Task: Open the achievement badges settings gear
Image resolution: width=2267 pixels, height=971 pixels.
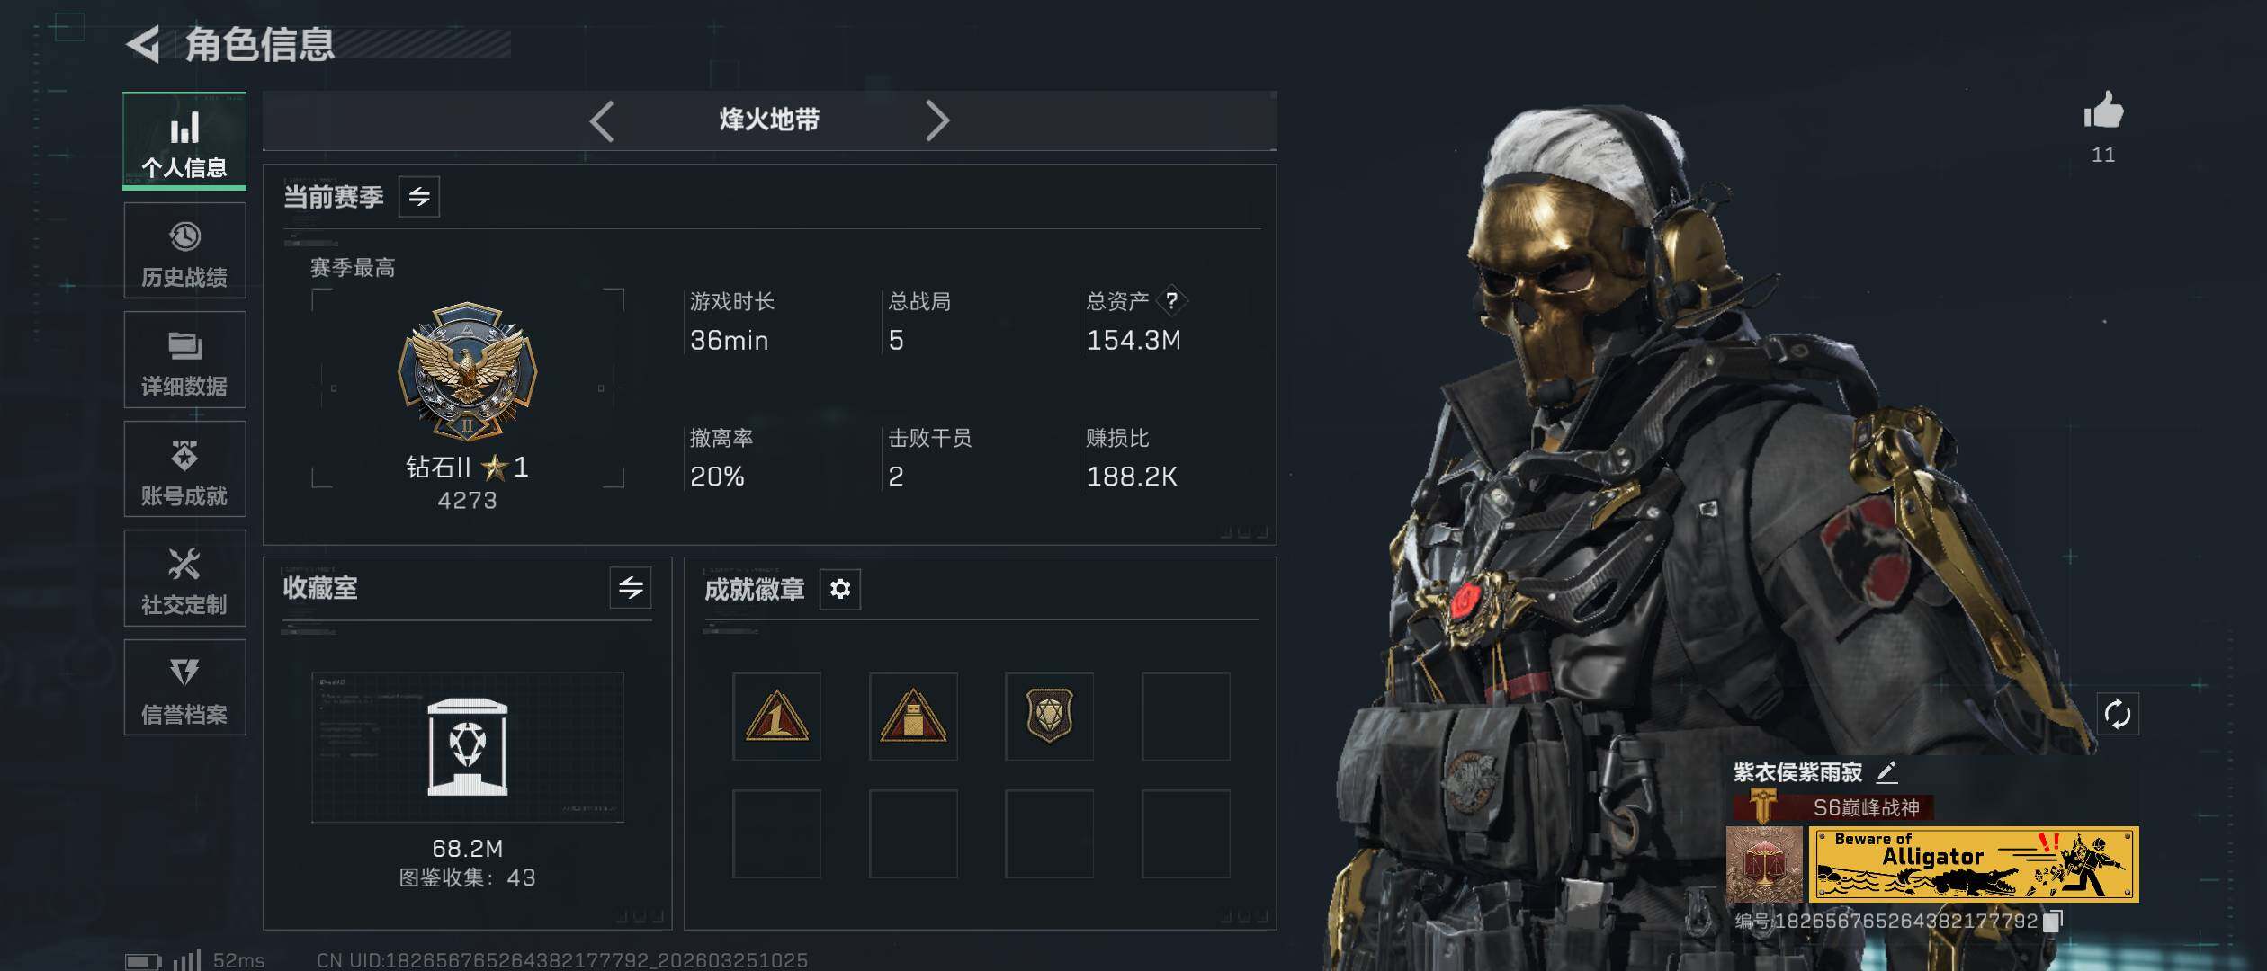Action: tap(840, 589)
